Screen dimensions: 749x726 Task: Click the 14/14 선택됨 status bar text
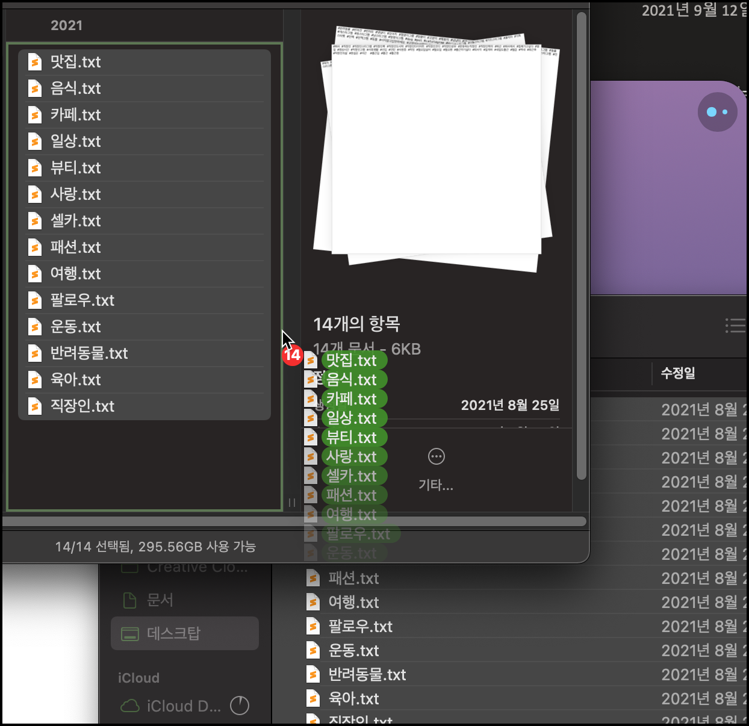point(155,547)
